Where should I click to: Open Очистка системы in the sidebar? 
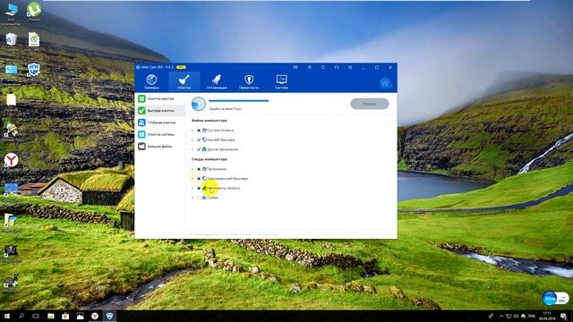click(x=160, y=134)
